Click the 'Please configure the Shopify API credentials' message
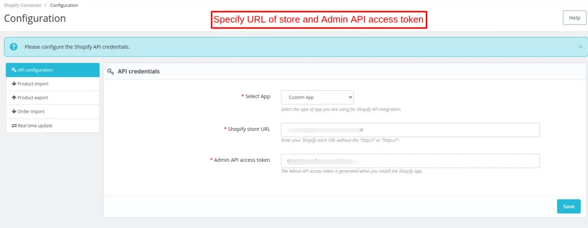 (x=77, y=47)
